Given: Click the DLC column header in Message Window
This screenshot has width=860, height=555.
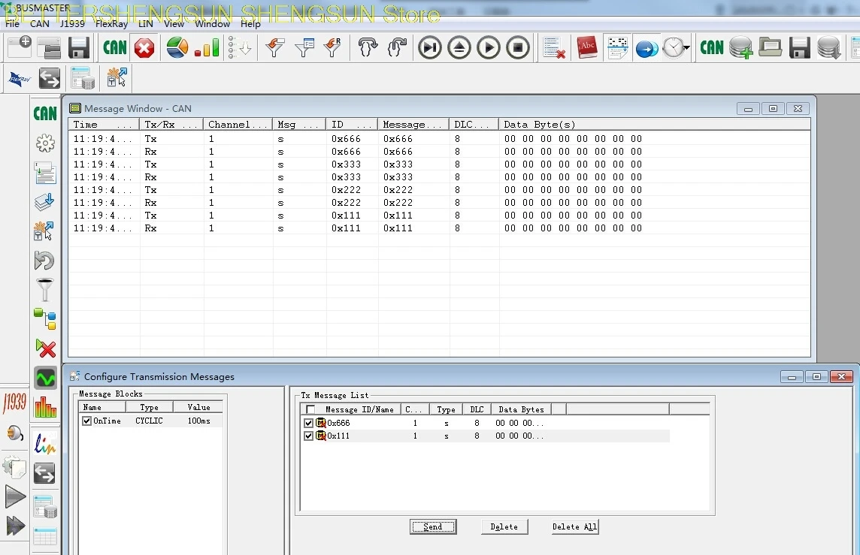Looking at the screenshot, I should tap(474, 125).
